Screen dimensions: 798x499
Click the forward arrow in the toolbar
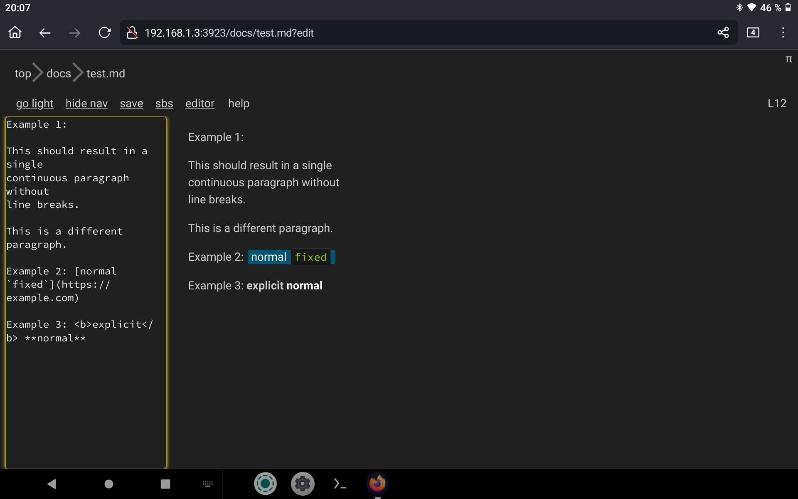coord(75,32)
